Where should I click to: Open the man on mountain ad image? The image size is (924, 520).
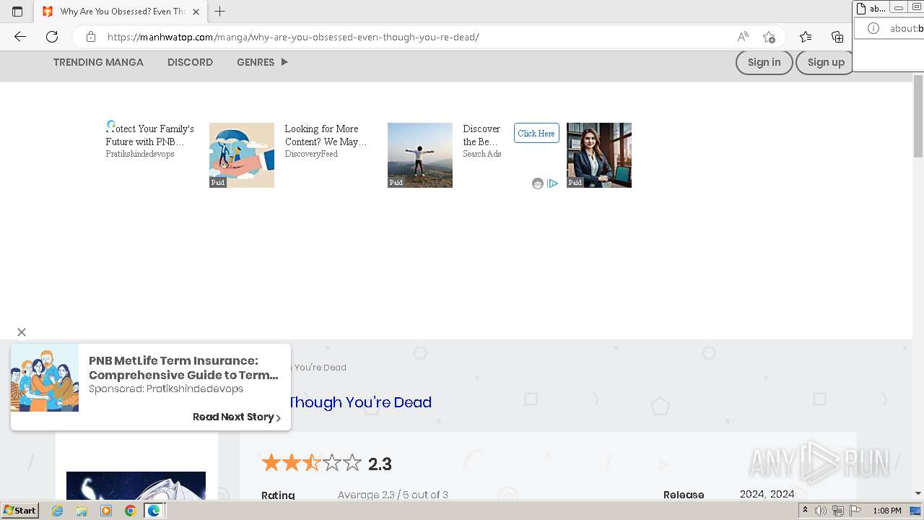[420, 155]
